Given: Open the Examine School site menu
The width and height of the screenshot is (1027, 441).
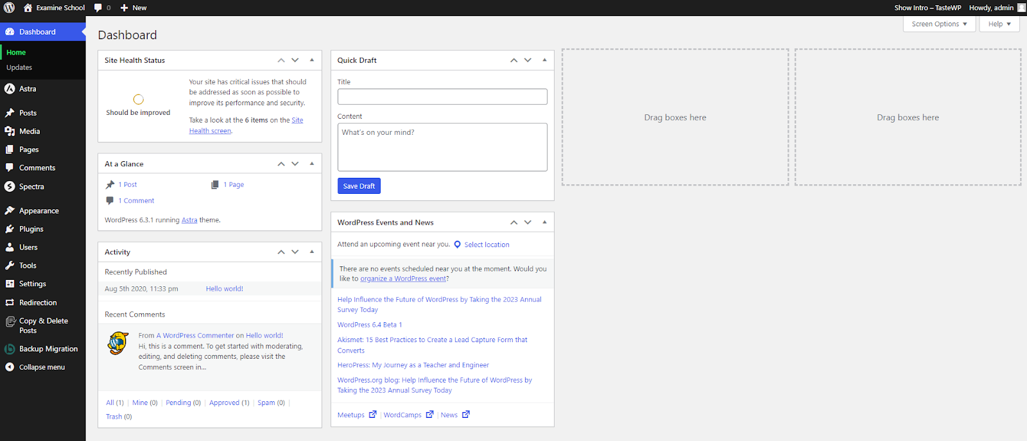Looking at the screenshot, I should click(54, 8).
